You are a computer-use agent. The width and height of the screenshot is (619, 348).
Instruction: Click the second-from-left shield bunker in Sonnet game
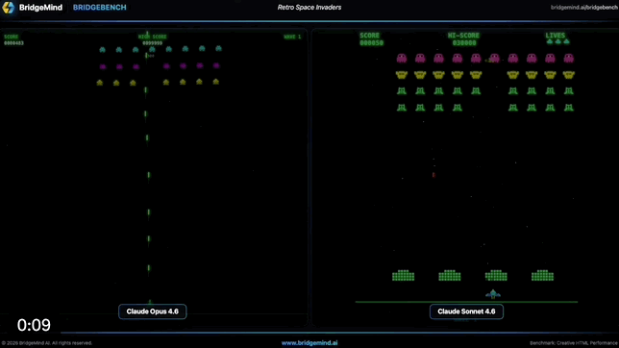(x=450, y=275)
